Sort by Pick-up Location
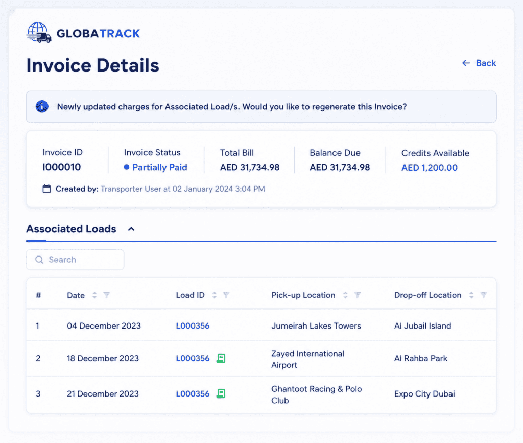Screen dimensions: 523x443 (346, 295)
